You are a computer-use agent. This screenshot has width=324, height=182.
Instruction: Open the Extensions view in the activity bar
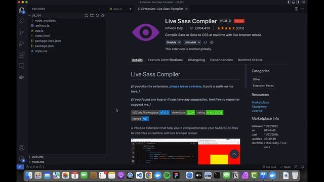pyautogui.click(x=21, y=55)
